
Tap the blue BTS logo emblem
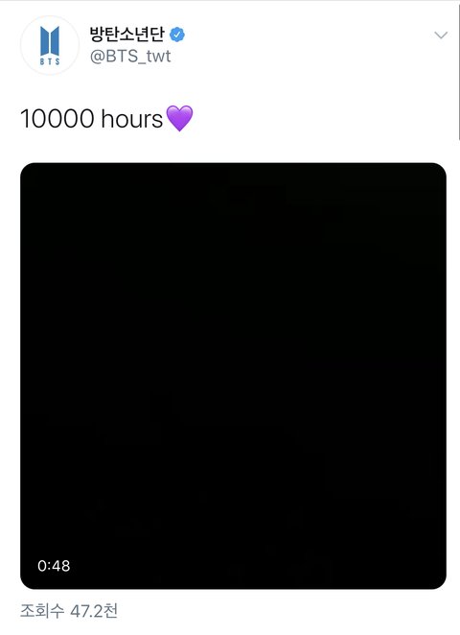(50, 40)
